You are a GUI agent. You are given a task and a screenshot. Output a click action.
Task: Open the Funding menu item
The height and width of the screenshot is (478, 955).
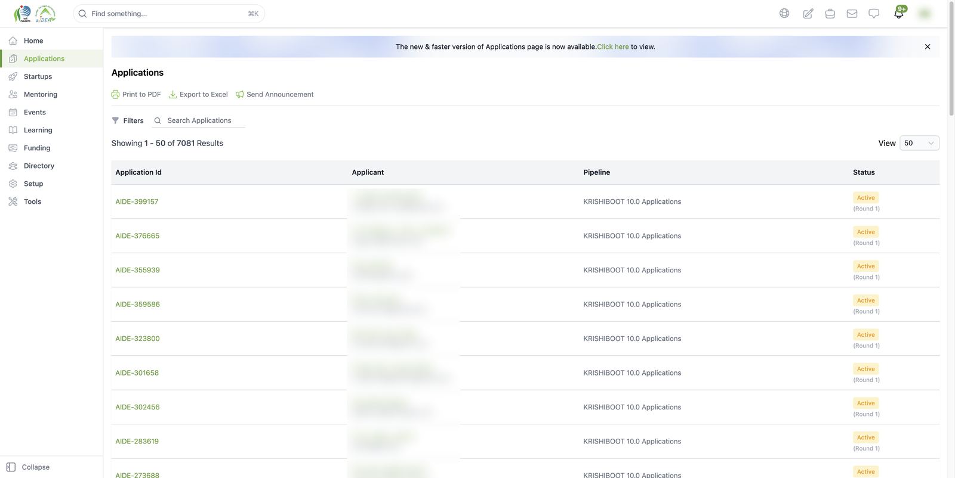point(37,148)
